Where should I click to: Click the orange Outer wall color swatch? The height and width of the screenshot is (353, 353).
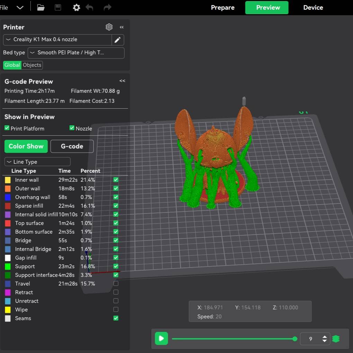coord(8,189)
